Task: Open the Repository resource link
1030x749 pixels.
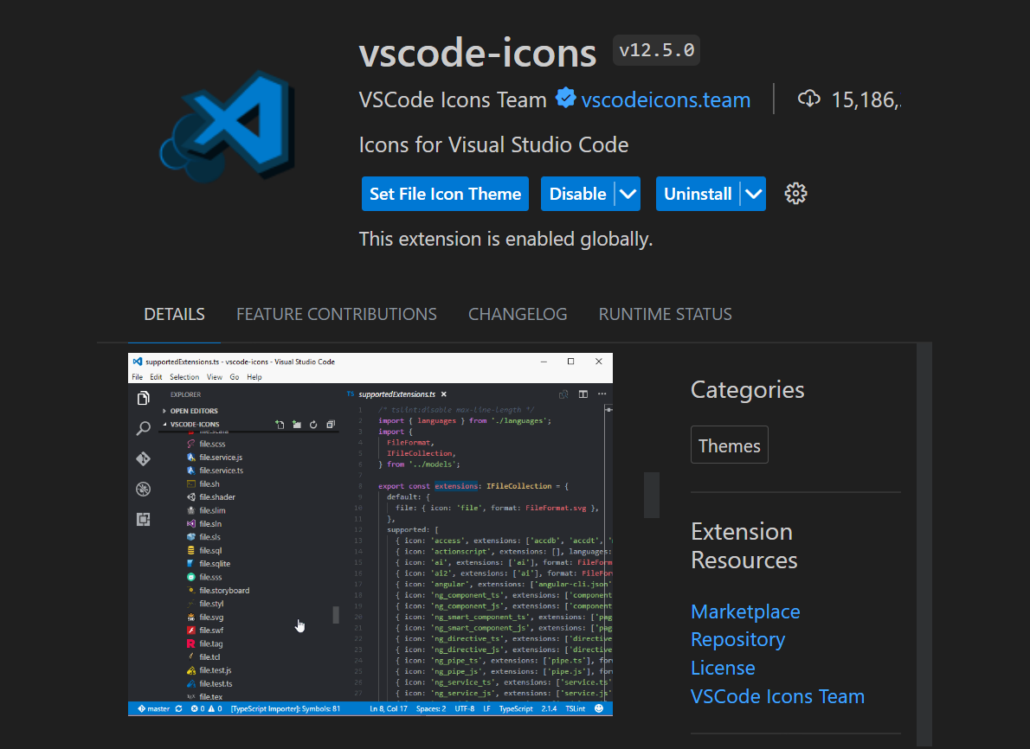Action: point(737,640)
